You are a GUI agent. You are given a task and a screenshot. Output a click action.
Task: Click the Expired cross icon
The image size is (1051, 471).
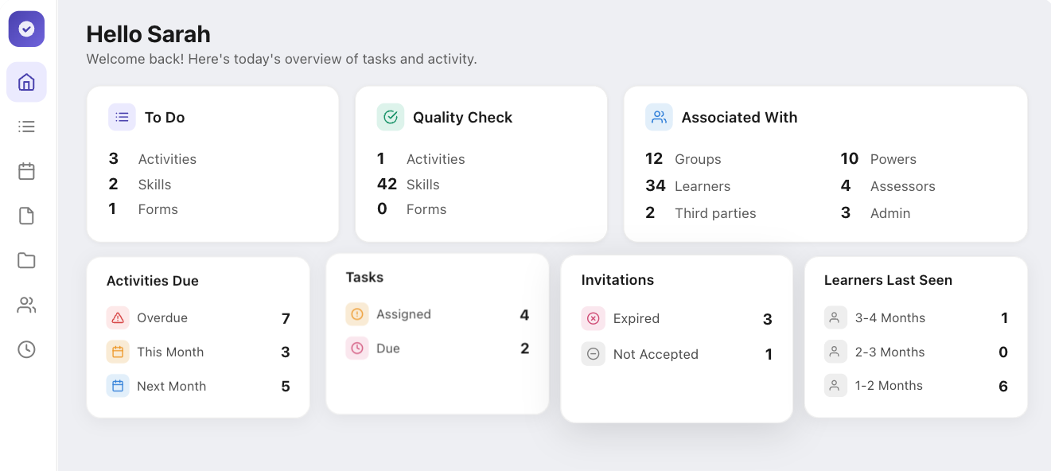(593, 318)
